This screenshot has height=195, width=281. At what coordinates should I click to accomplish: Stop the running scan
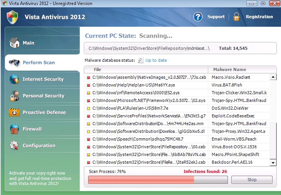coord(252,180)
